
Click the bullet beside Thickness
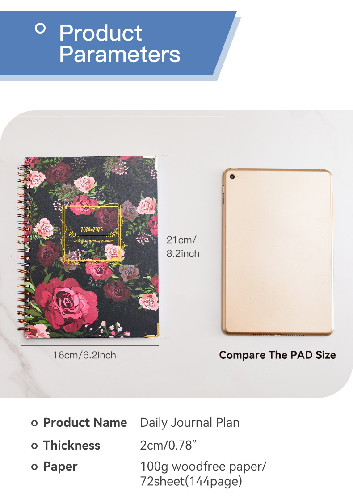[34, 446]
